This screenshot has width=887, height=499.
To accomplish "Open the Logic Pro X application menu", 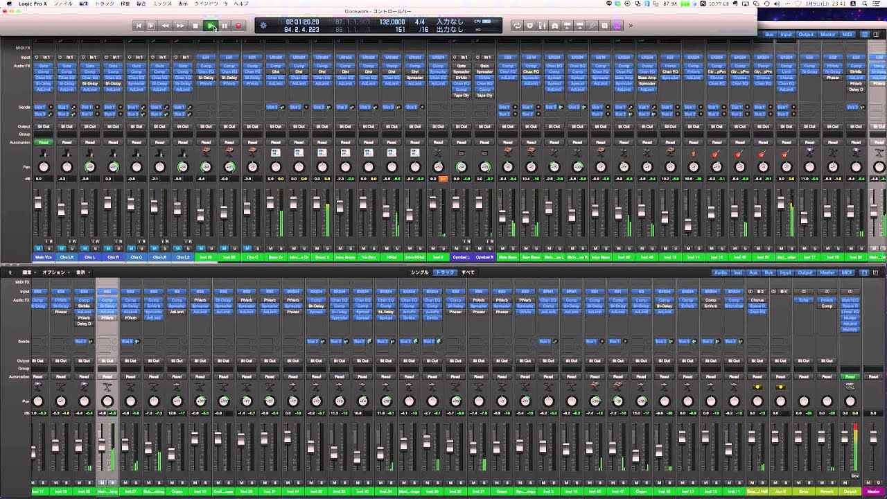I will click(x=31, y=3).
